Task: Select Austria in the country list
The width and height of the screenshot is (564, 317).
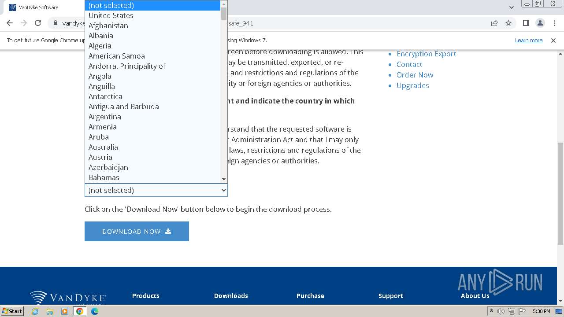Action: click(152, 157)
